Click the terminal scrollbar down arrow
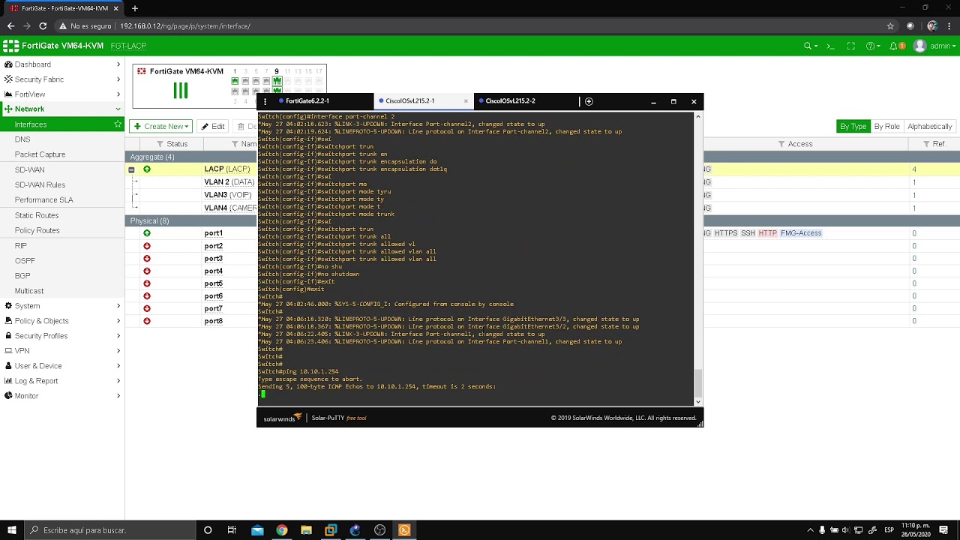 [x=698, y=402]
